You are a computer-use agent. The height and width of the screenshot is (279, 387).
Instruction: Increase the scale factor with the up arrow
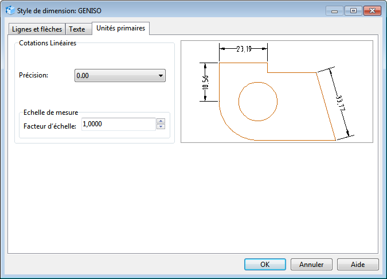coord(161,121)
